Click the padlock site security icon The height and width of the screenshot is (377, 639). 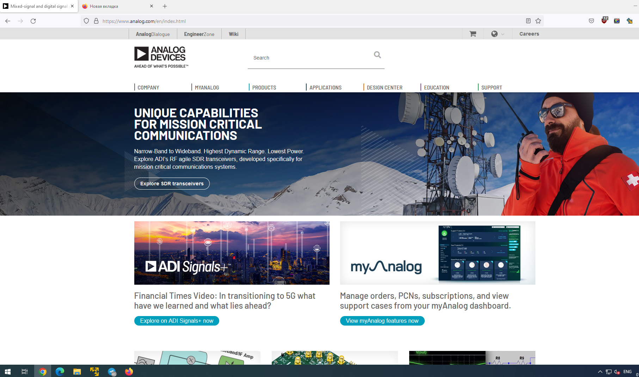(96, 21)
